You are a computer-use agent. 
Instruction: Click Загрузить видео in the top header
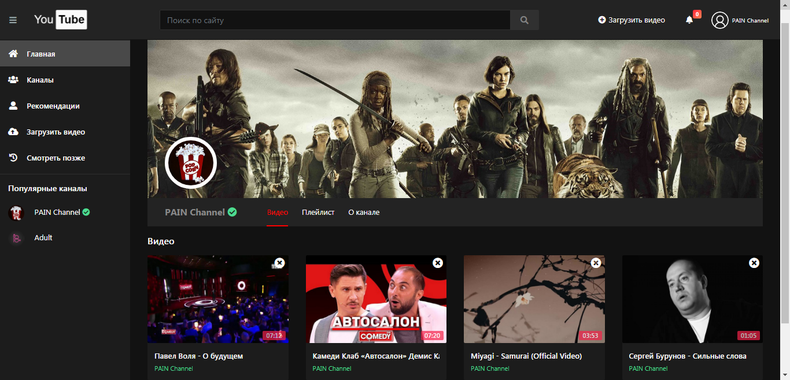[x=632, y=20]
